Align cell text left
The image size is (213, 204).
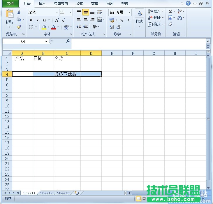point(79,20)
